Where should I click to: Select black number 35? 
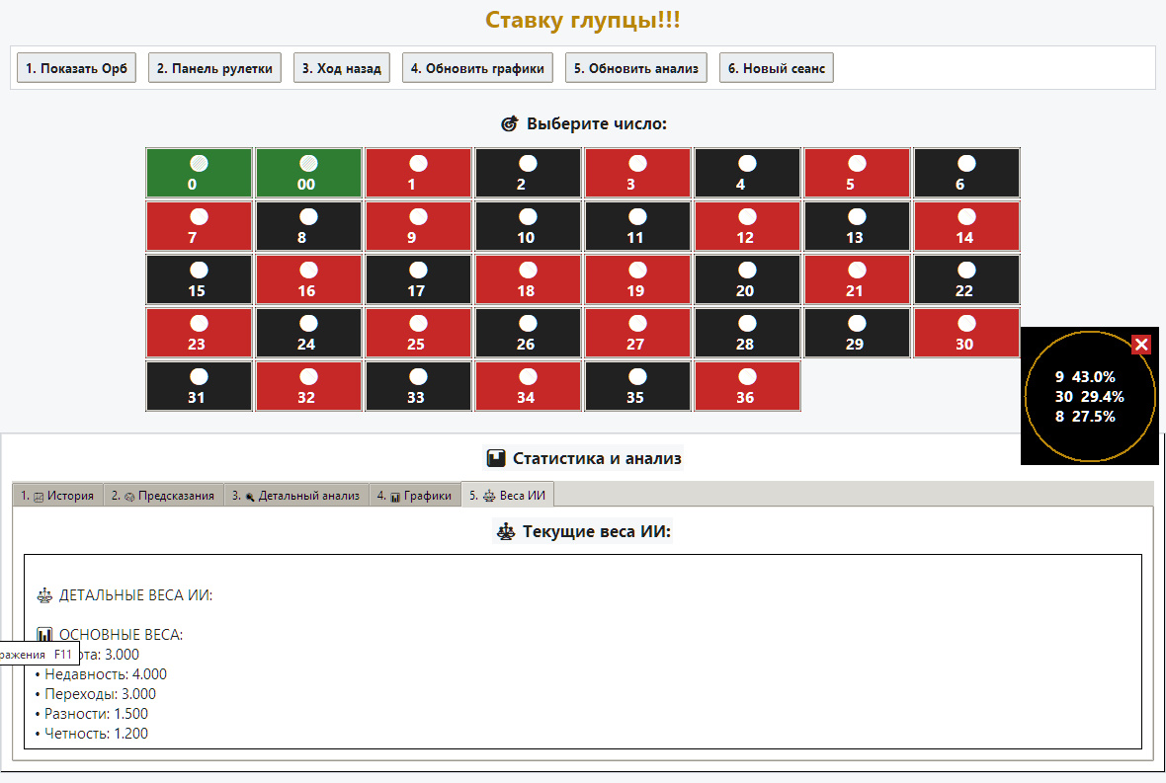(637, 386)
